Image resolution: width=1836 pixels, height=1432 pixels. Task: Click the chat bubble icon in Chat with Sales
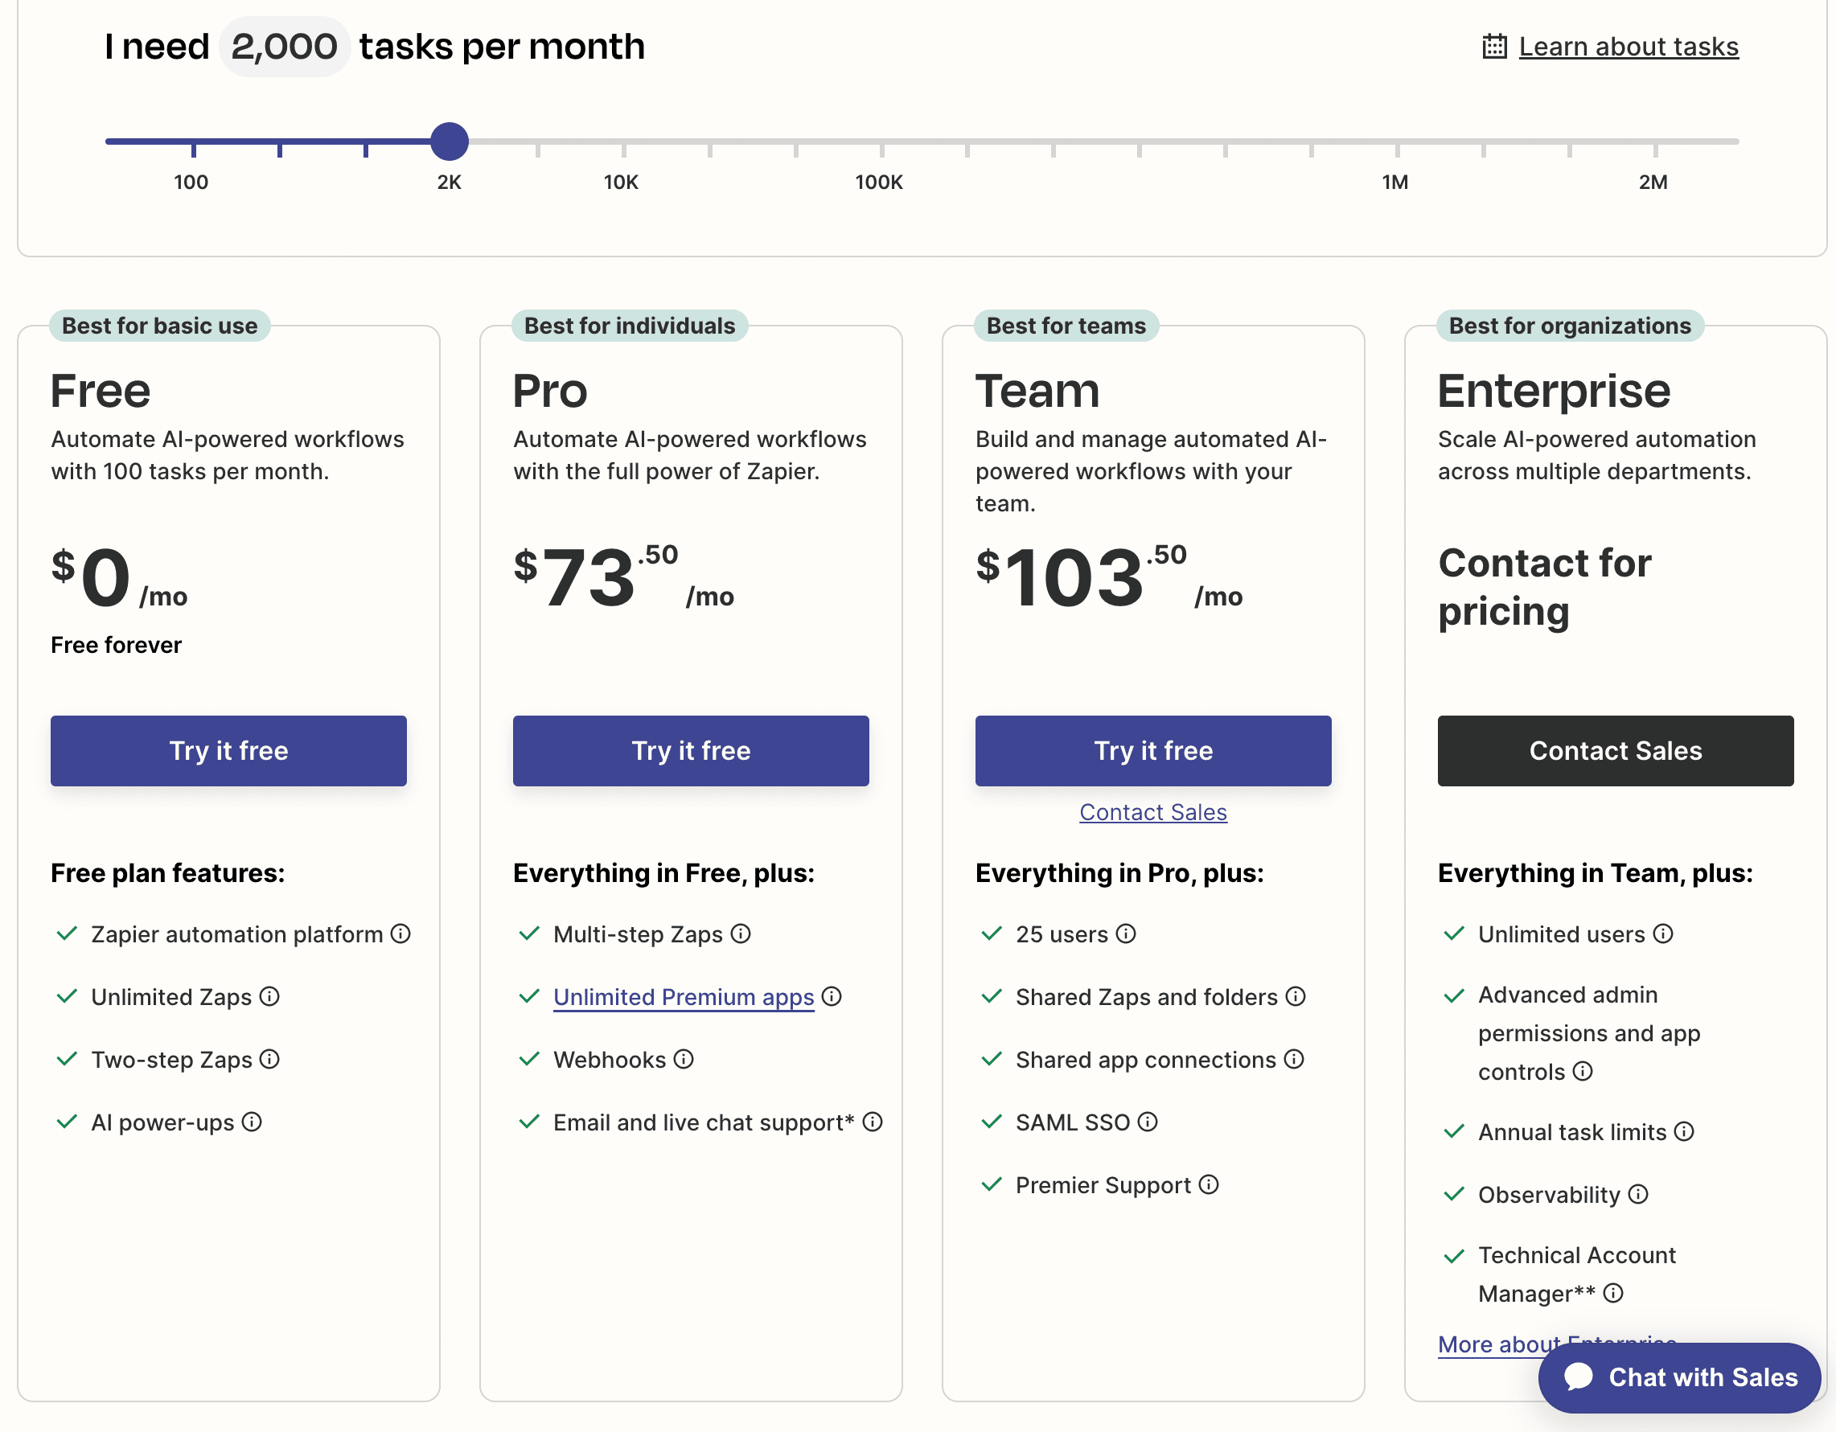(1579, 1377)
